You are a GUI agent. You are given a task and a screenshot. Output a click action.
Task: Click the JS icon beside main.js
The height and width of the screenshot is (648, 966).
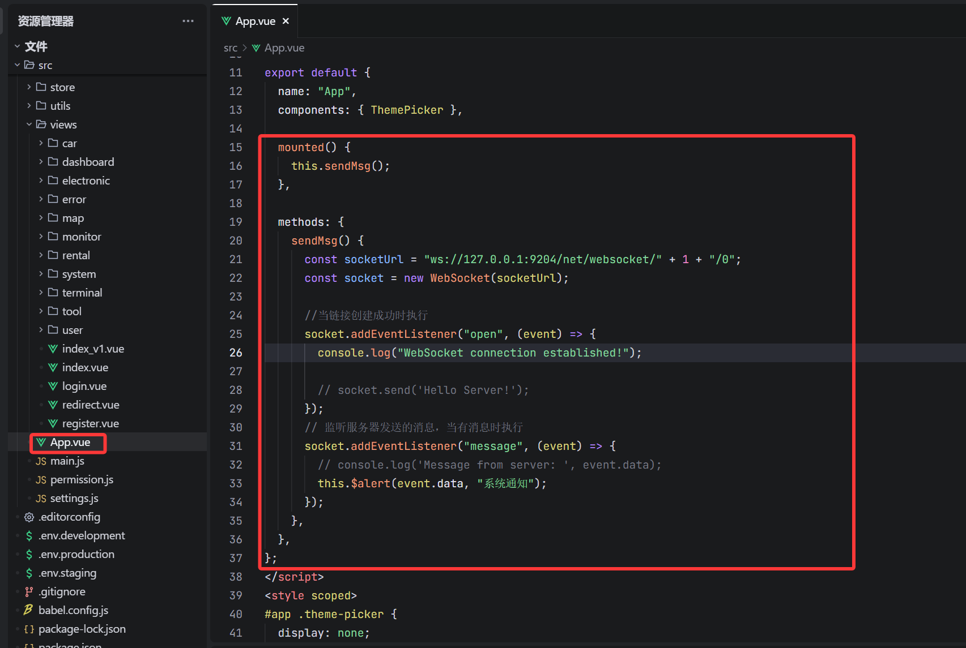(x=41, y=461)
